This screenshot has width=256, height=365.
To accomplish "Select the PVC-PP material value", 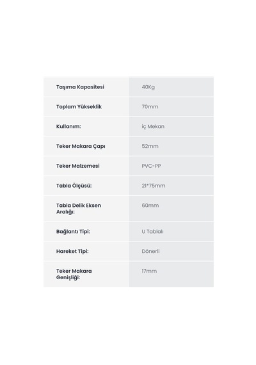I will [151, 166].
